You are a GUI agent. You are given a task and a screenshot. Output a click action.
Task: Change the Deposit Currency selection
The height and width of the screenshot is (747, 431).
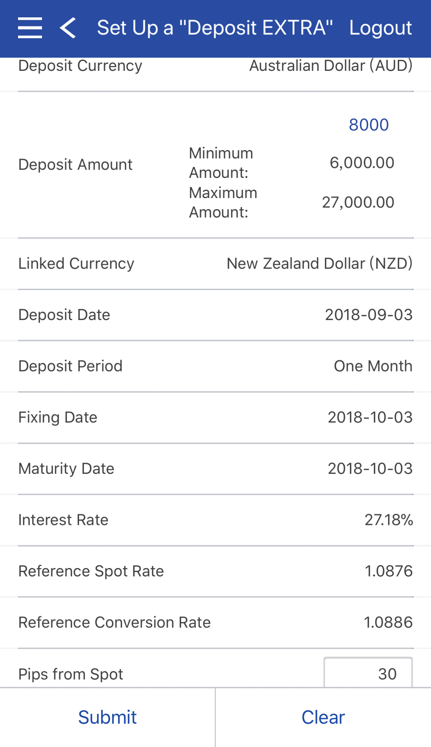click(331, 66)
